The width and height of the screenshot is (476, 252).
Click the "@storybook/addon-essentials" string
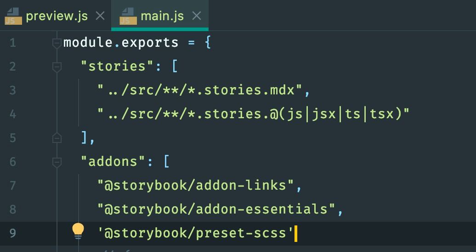point(216,209)
